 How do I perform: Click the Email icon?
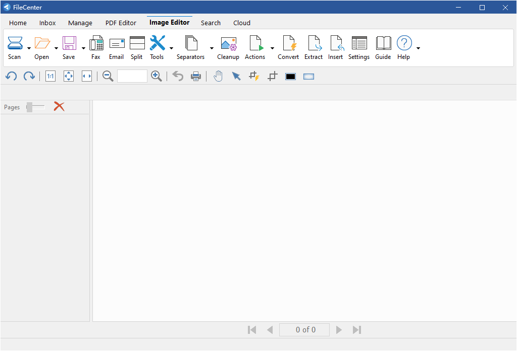[x=117, y=43]
